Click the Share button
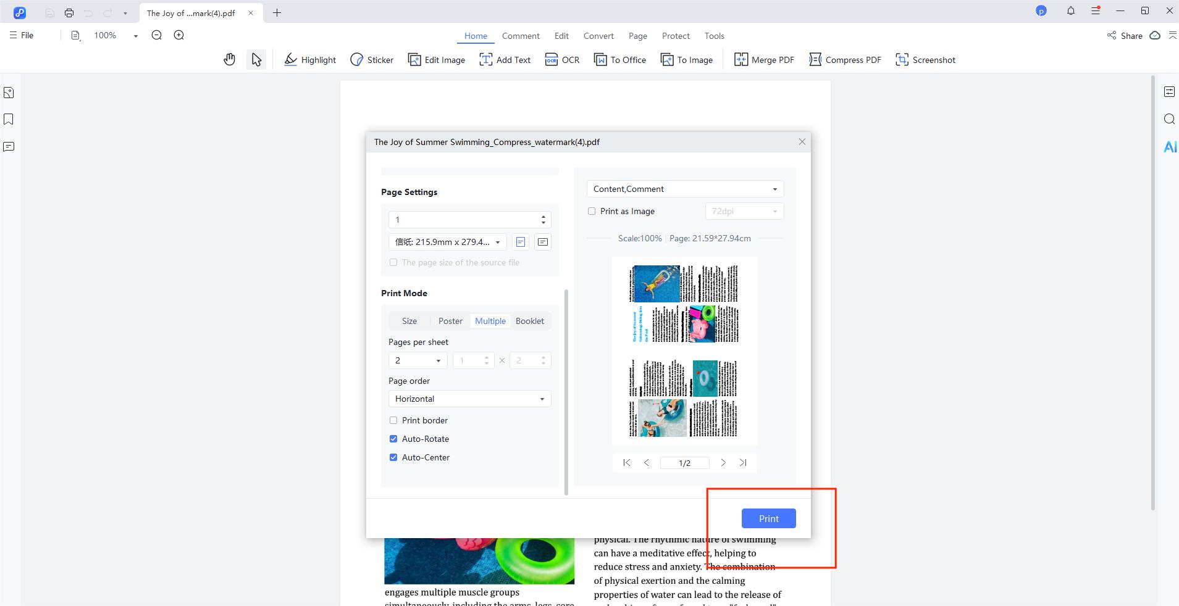The width and height of the screenshot is (1179, 606). point(1125,35)
